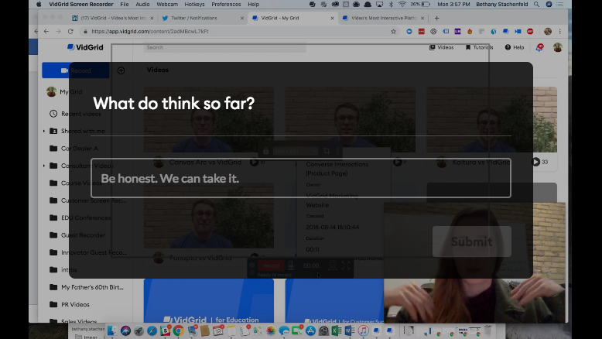602x339 pixels.
Task: Open the Customer Screen Rec... folder
Action: (88, 200)
